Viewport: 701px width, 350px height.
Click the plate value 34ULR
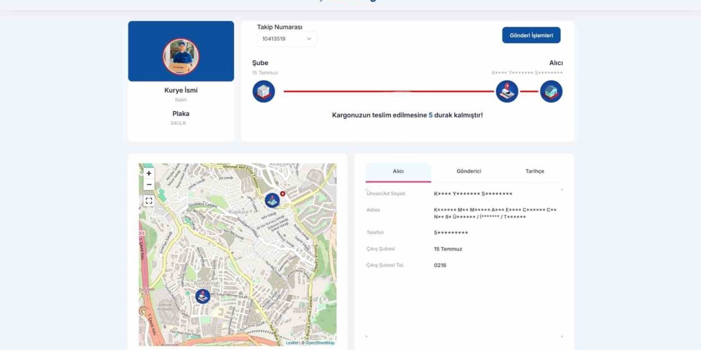[177, 123]
